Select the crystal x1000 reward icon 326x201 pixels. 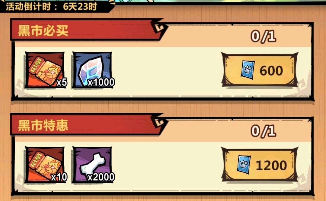tap(92, 70)
